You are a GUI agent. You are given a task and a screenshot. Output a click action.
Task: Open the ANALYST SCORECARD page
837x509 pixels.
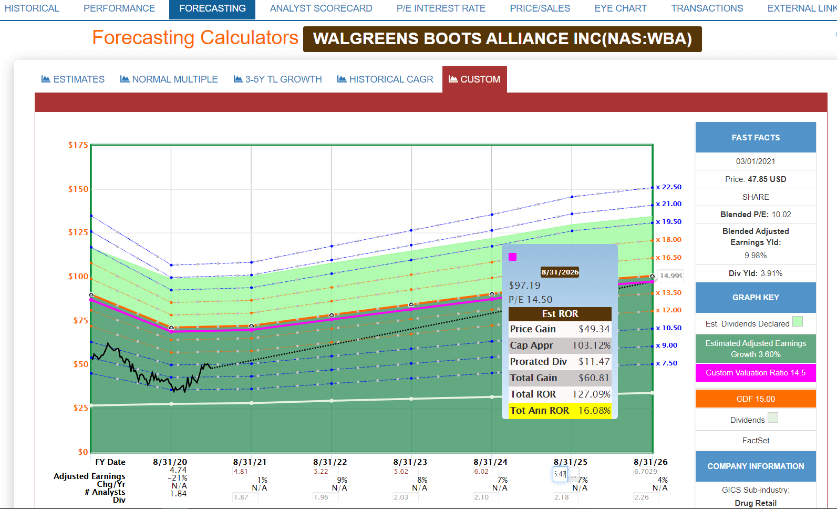point(321,8)
